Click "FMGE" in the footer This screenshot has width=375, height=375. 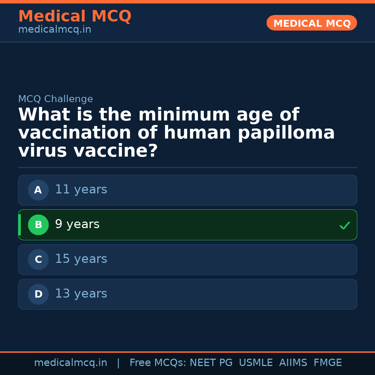327,363
